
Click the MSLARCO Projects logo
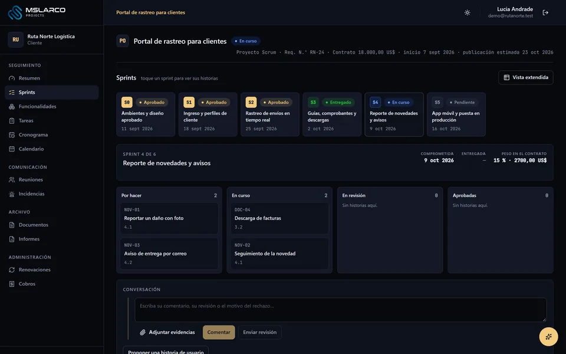[37, 12]
